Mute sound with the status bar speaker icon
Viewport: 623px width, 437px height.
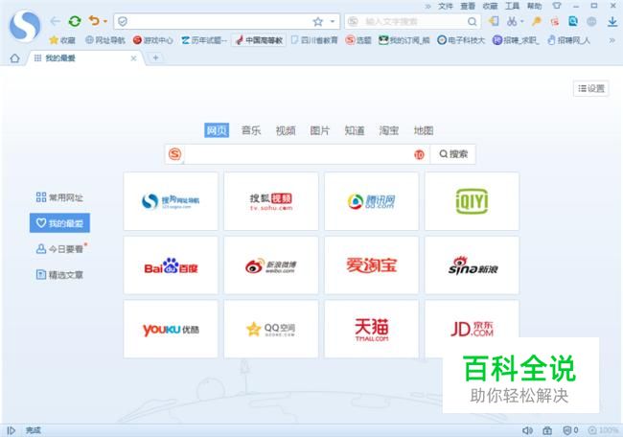(527, 430)
